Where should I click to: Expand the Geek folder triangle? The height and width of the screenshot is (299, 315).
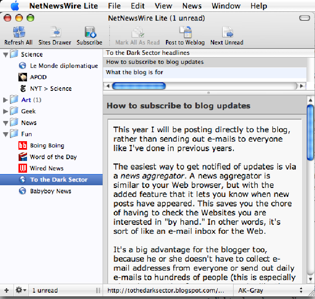pos(5,112)
